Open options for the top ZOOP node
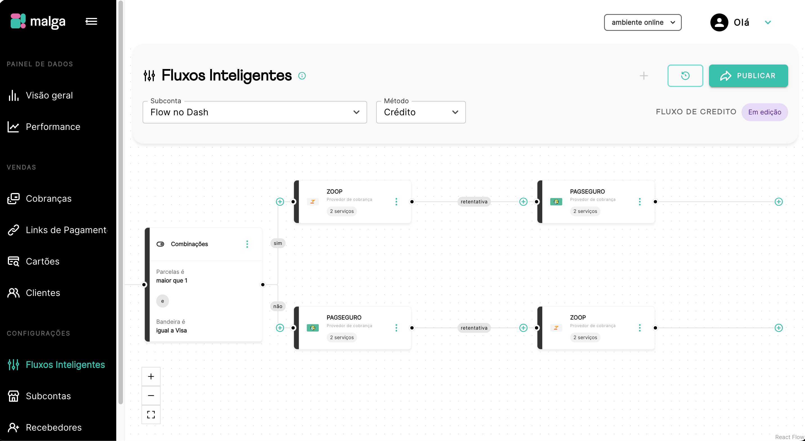The width and height of the screenshot is (805, 441). [x=396, y=201]
